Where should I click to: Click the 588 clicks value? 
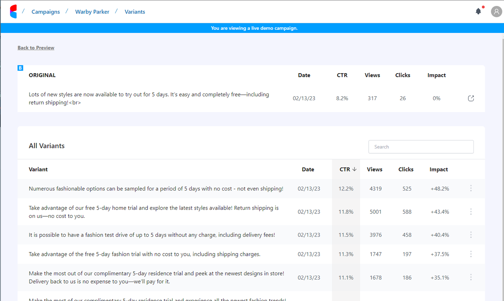407,212
